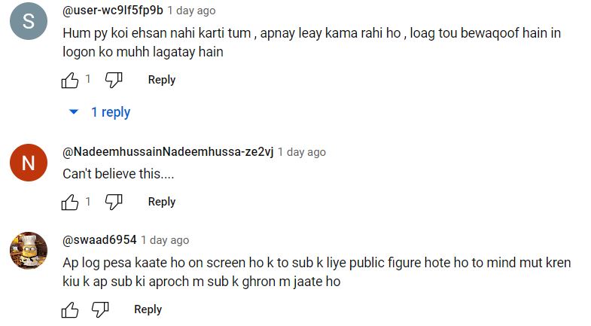Screen dimensions: 591x326
Task: Like the comment by @swaad6954
Action: [x=70, y=309]
